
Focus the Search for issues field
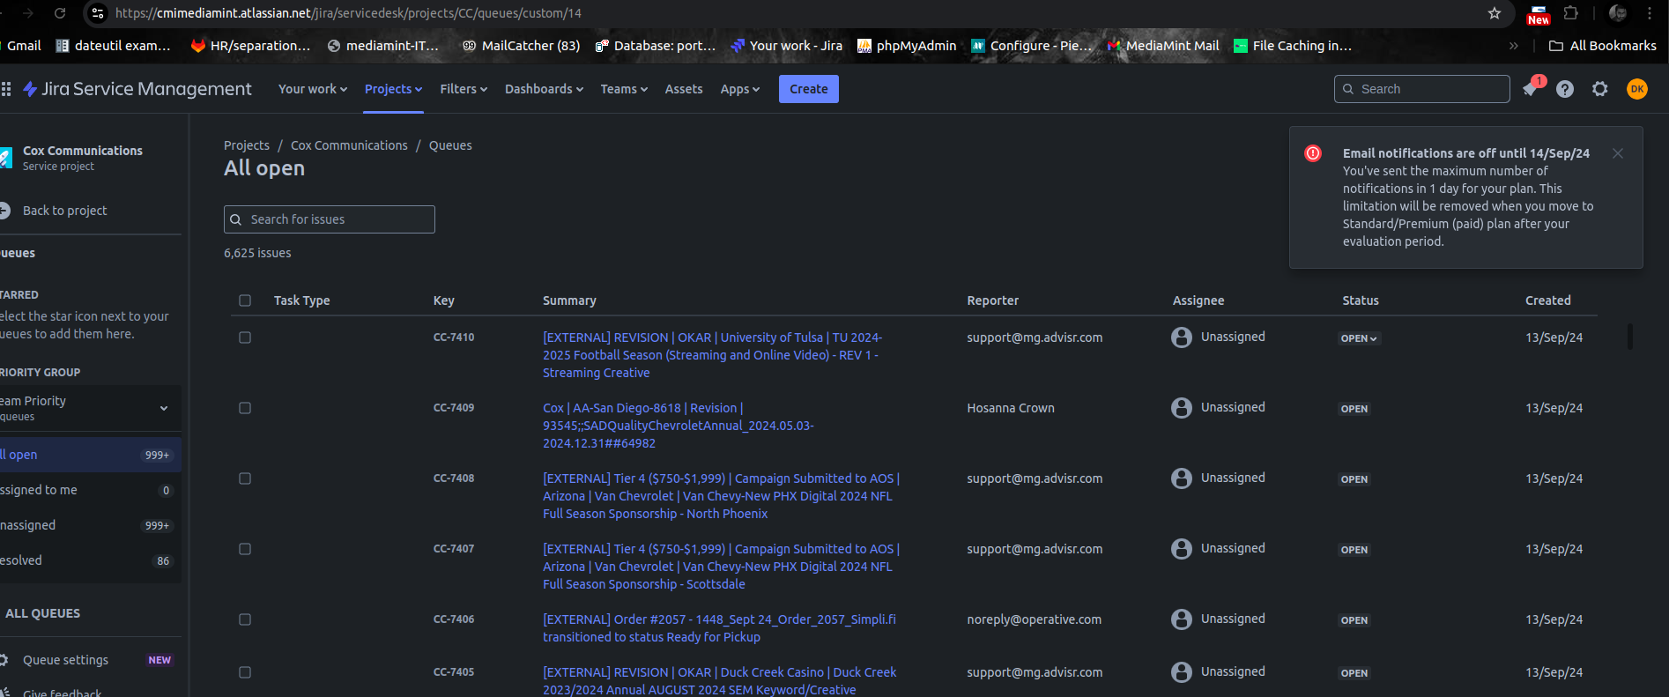point(330,219)
